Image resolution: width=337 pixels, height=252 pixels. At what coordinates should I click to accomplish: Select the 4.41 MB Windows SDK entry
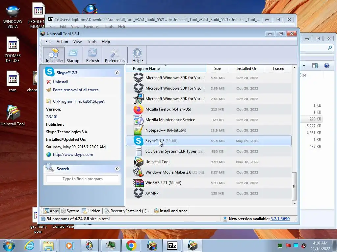tap(209, 78)
